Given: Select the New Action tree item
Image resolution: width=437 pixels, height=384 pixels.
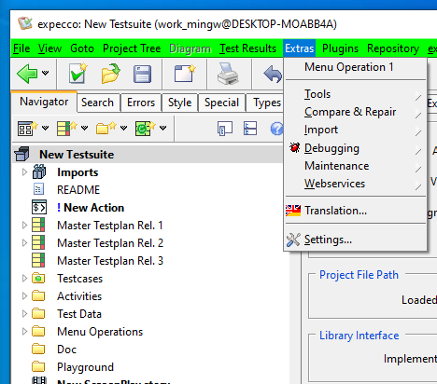Looking at the screenshot, I should [91, 208].
